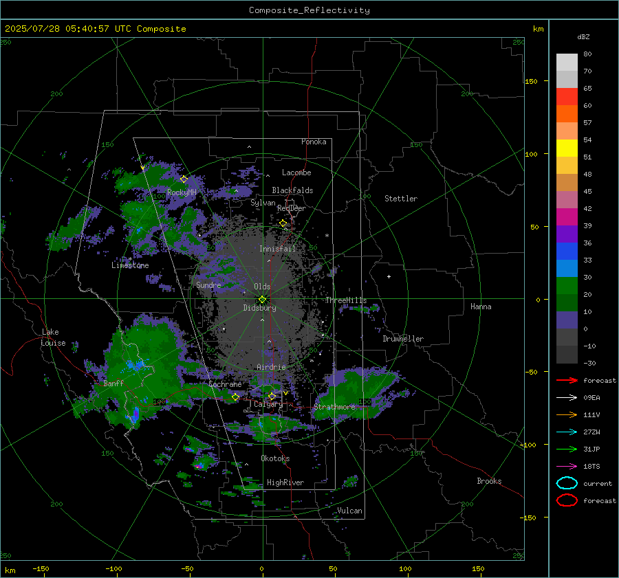
Task: Click the yellow diamond marker above Calgary label
Action: coord(272,396)
